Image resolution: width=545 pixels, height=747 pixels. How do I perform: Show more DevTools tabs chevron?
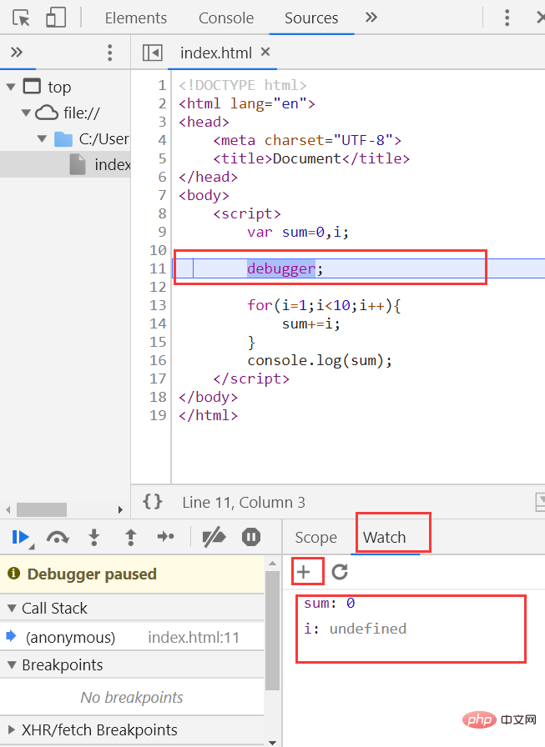click(371, 18)
